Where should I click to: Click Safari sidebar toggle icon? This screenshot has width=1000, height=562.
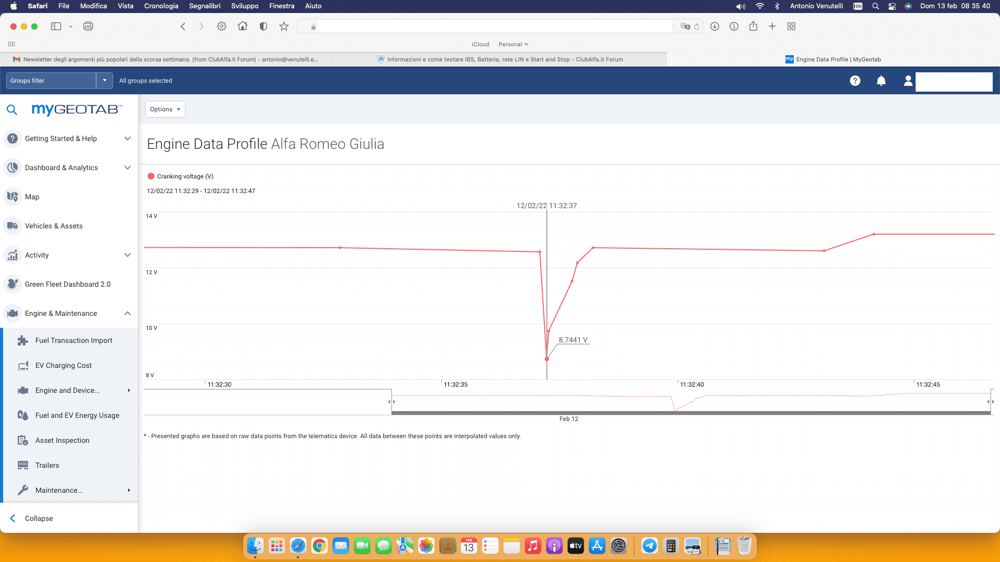[56, 27]
